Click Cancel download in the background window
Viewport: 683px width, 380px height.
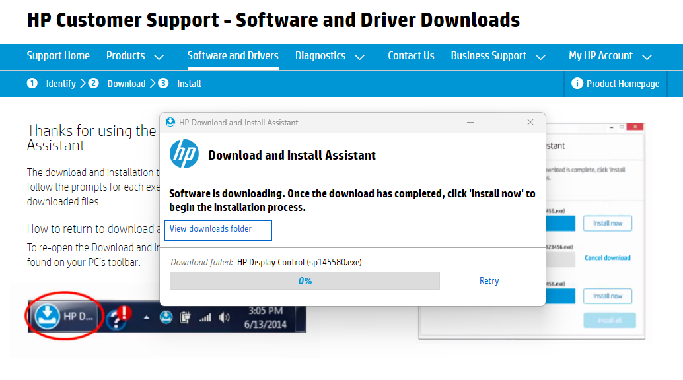coord(607,258)
